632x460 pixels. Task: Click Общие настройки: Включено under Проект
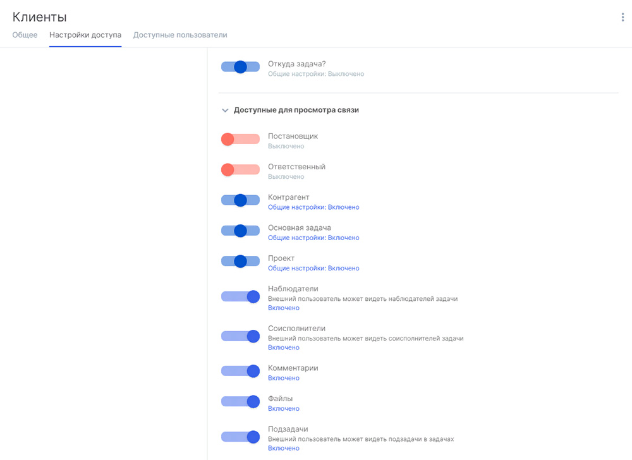pyautogui.click(x=313, y=269)
